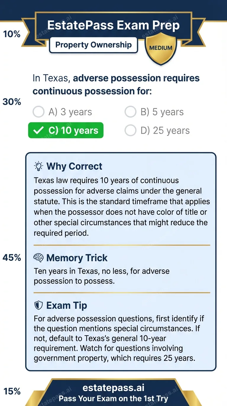Viewport: 227px width, 406px height.
Task: Click the EstatePass Exam Prep header title
Action: coord(113,25)
